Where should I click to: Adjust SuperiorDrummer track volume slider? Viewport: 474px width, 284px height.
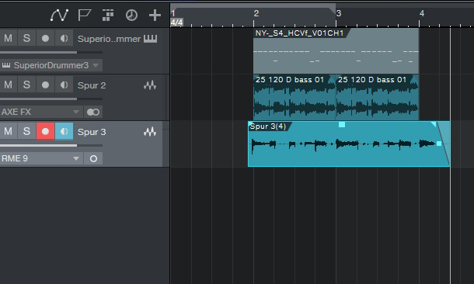pos(51,53)
